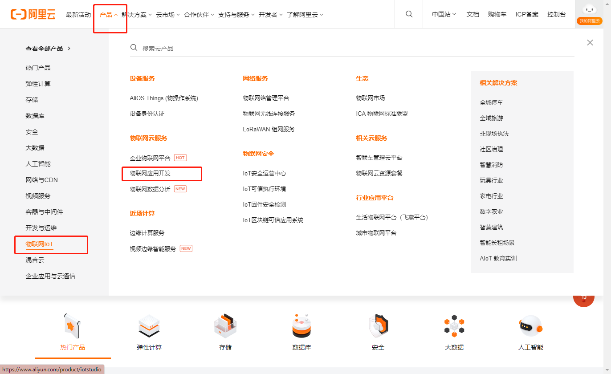Click the 安全 shield icon

378,326
